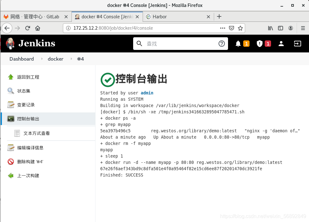
Task: Click the changes notepad icon
Action: [11, 105]
